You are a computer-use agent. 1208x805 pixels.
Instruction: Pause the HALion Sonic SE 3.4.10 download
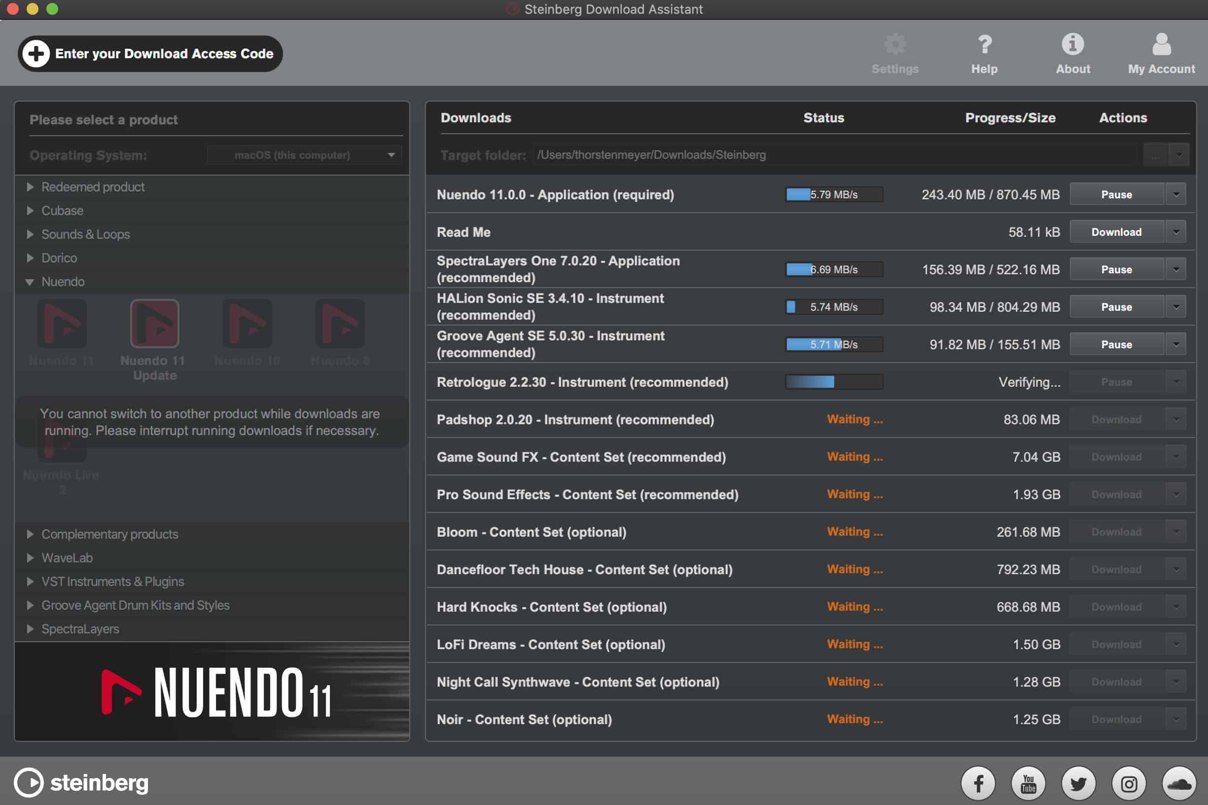point(1116,307)
